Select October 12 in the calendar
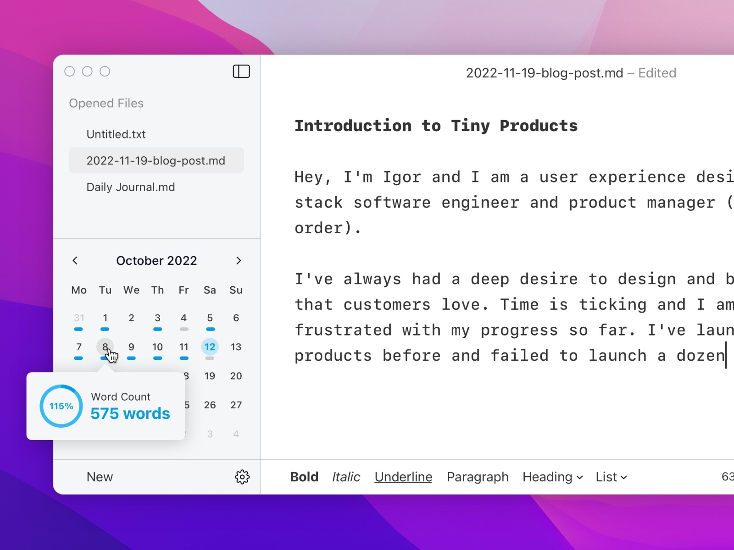The width and height of the screenshot is (734, 550). [210, 347]
